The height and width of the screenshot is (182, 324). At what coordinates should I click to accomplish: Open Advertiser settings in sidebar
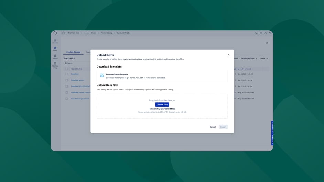[x=55, y=65]
